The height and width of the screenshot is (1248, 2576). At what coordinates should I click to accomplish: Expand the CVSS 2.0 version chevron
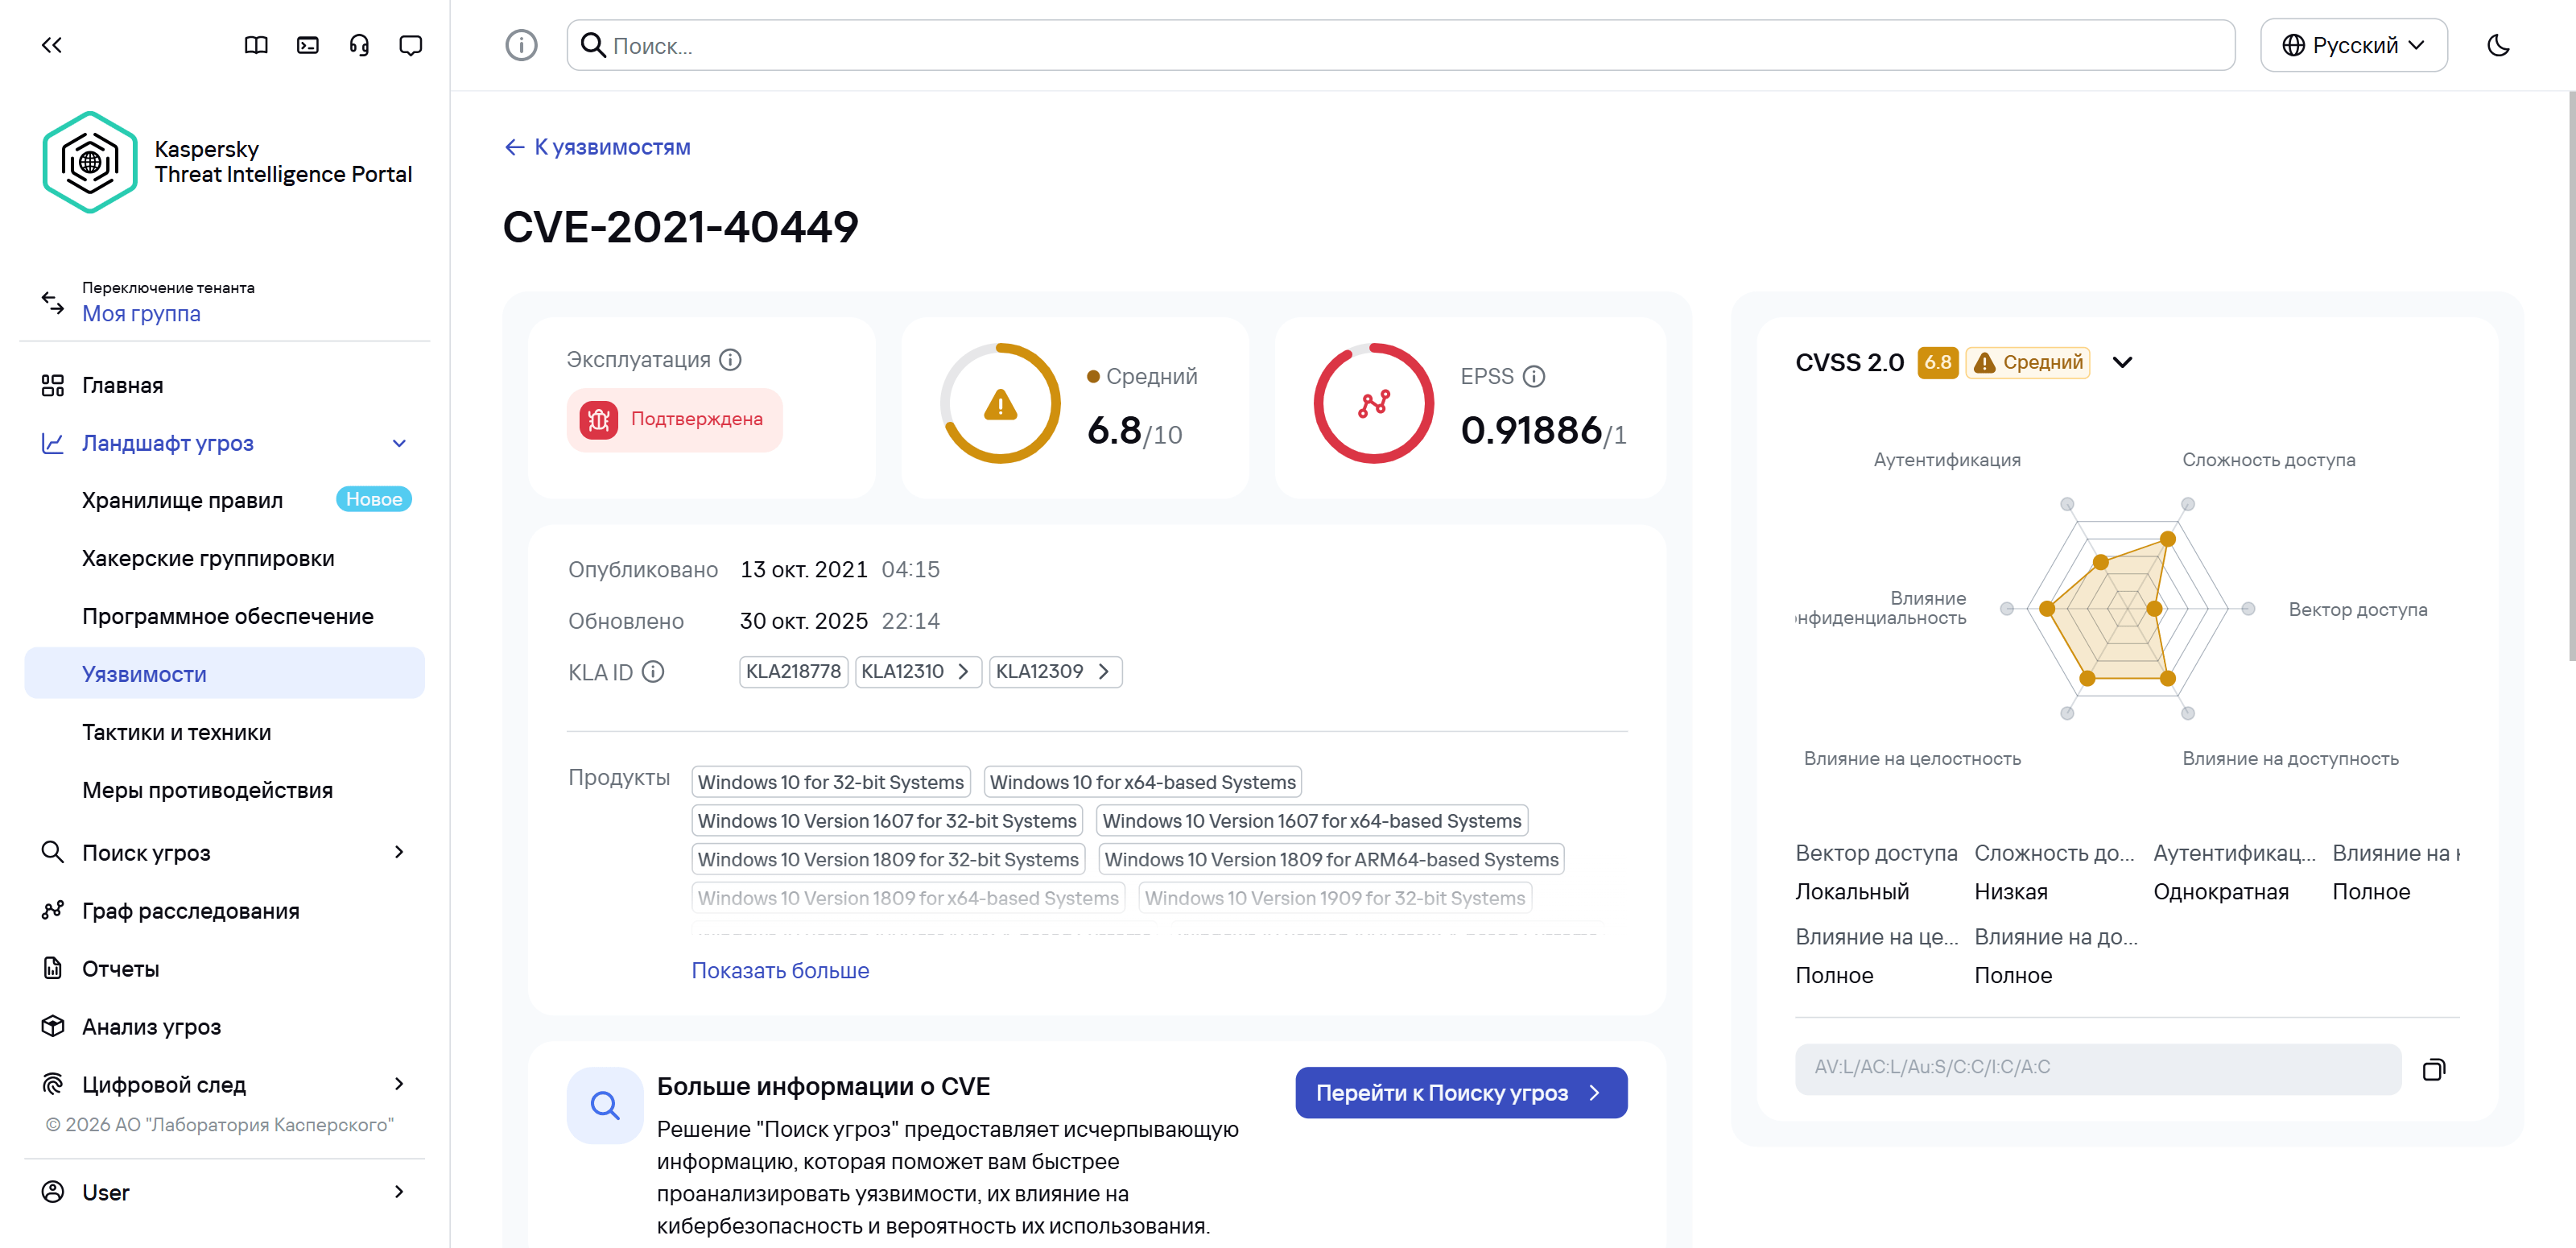(2122, 362)
